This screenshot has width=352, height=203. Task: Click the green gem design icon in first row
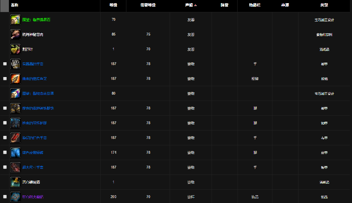(15, 20)
